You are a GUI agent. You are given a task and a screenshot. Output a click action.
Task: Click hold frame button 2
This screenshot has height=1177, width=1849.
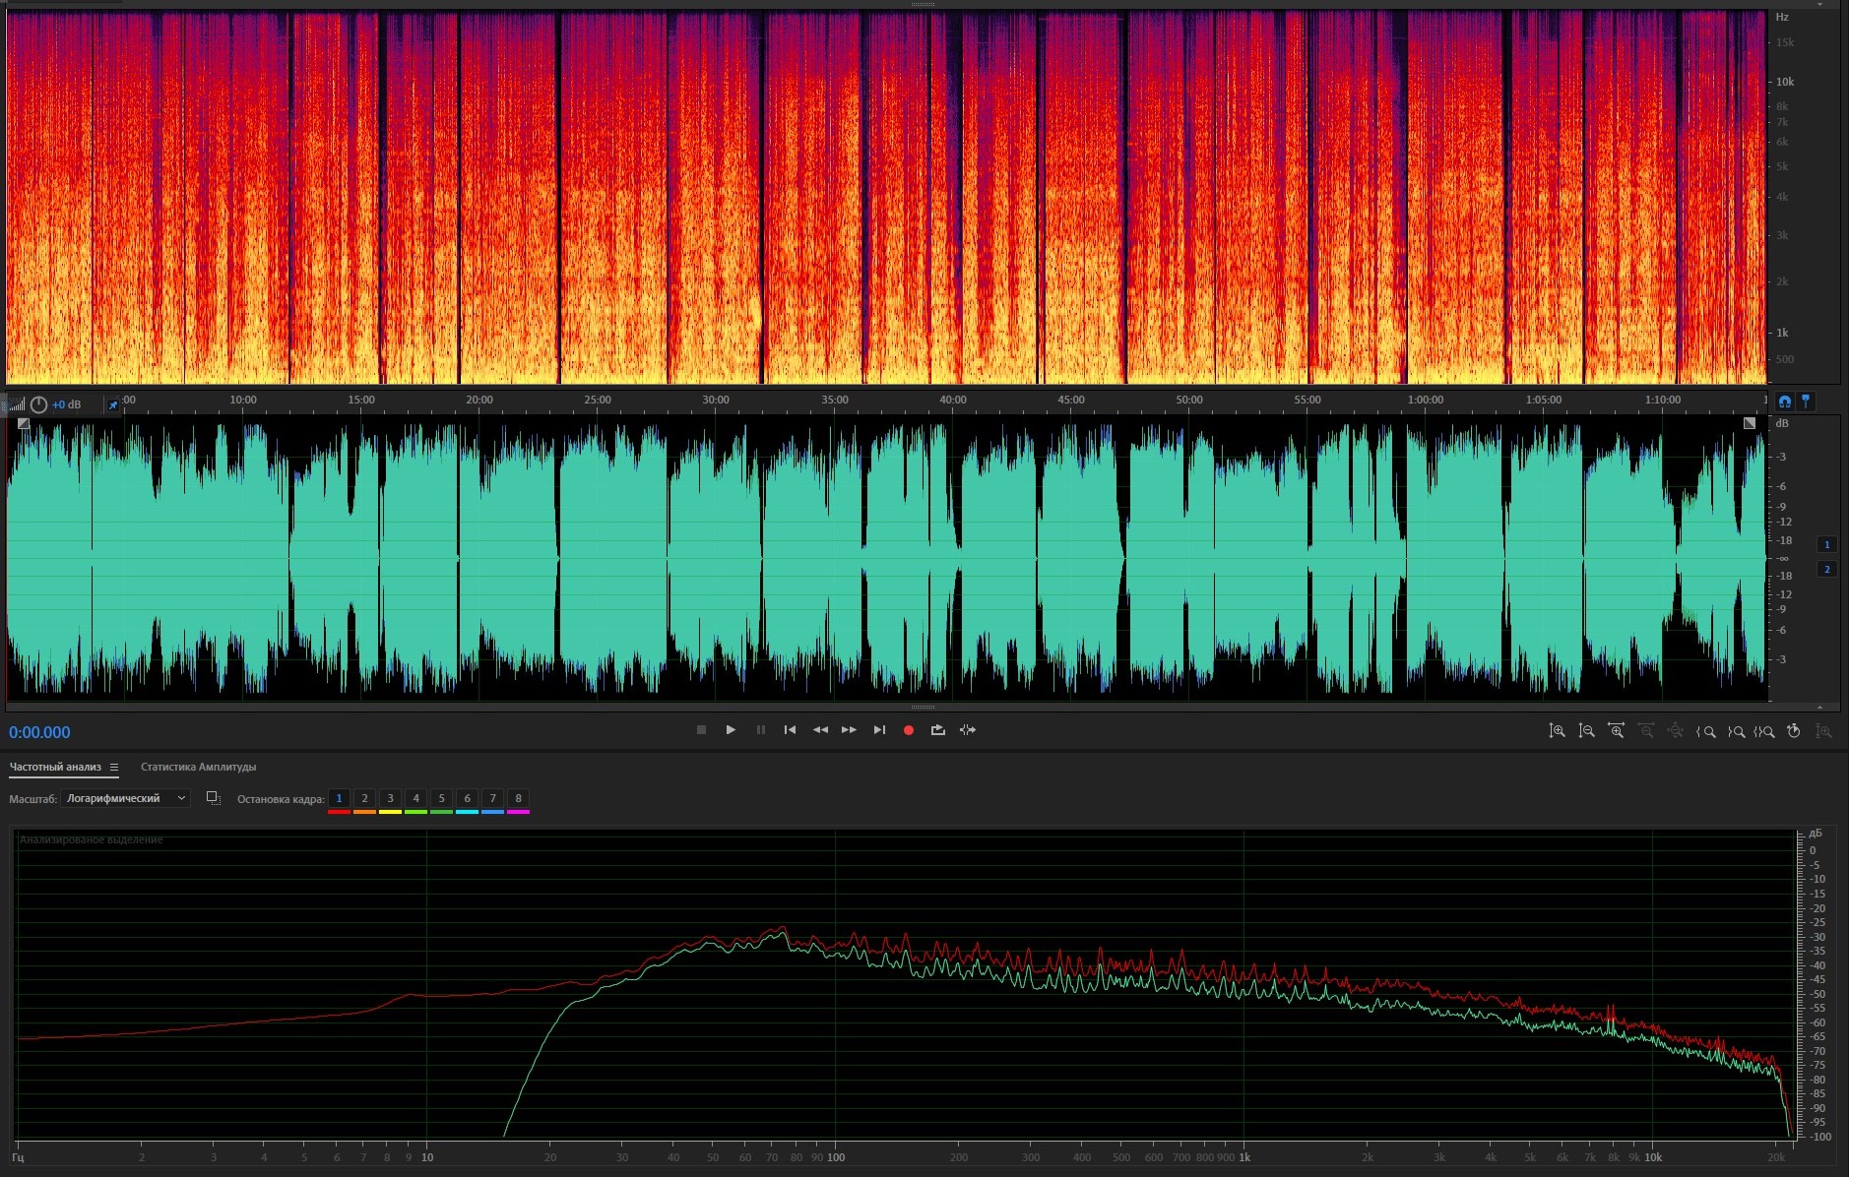click(364, 798)
